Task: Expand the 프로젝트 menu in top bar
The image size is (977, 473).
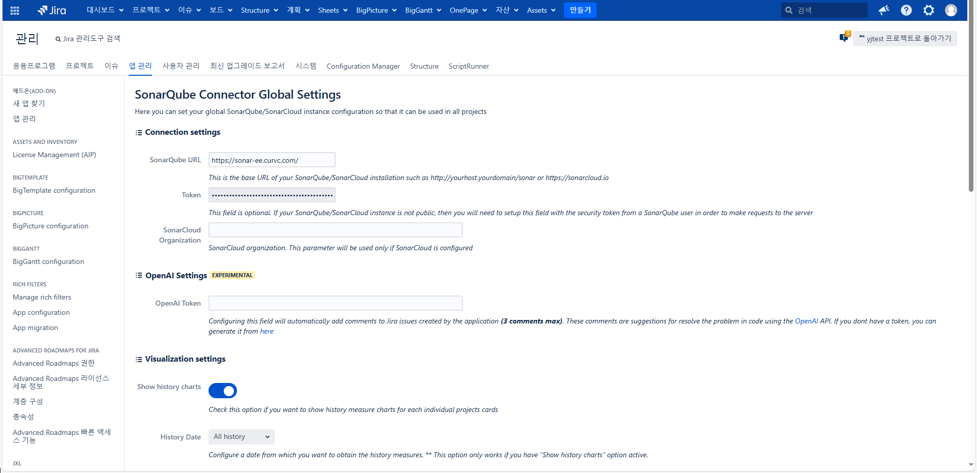Action: [x=151, y=10]
